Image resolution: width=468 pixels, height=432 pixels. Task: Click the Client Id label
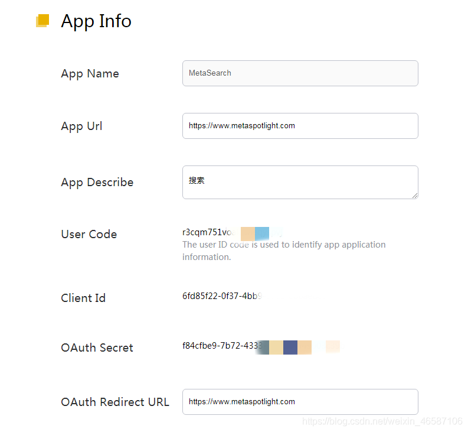coord(83,298)
